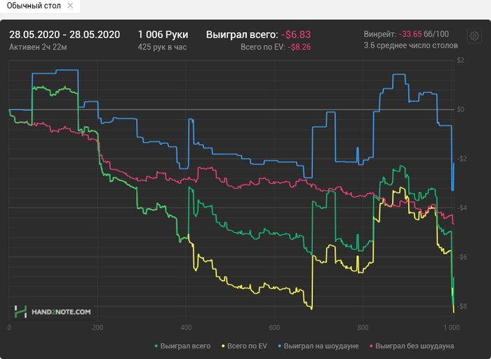Click yellow dot for Всего по EV
491x359 pixels.
(x=223, y=346)
